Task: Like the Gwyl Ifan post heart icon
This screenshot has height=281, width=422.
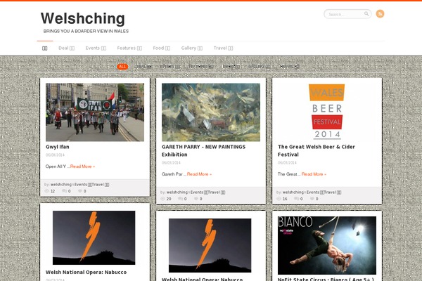Action: coord(80,191)
